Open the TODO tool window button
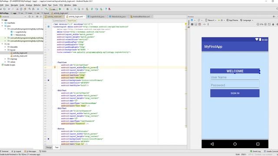The height and width of the screenshot is (156, 278). 43,151
